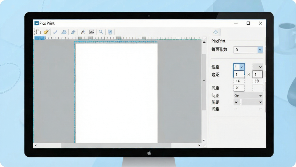Maximize the Pics Print window
Screen dimensions: 296x167
coord(248,23)
